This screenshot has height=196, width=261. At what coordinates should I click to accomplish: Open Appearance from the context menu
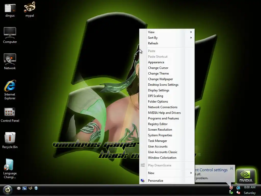pyautogui.click(x=167, y=62)
